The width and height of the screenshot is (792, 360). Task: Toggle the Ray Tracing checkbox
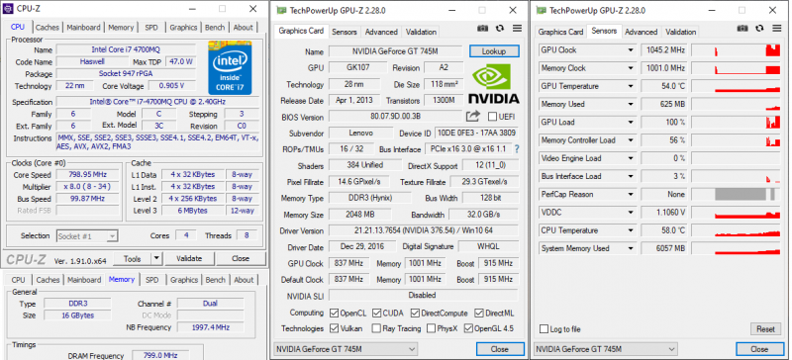click(376, 328)
